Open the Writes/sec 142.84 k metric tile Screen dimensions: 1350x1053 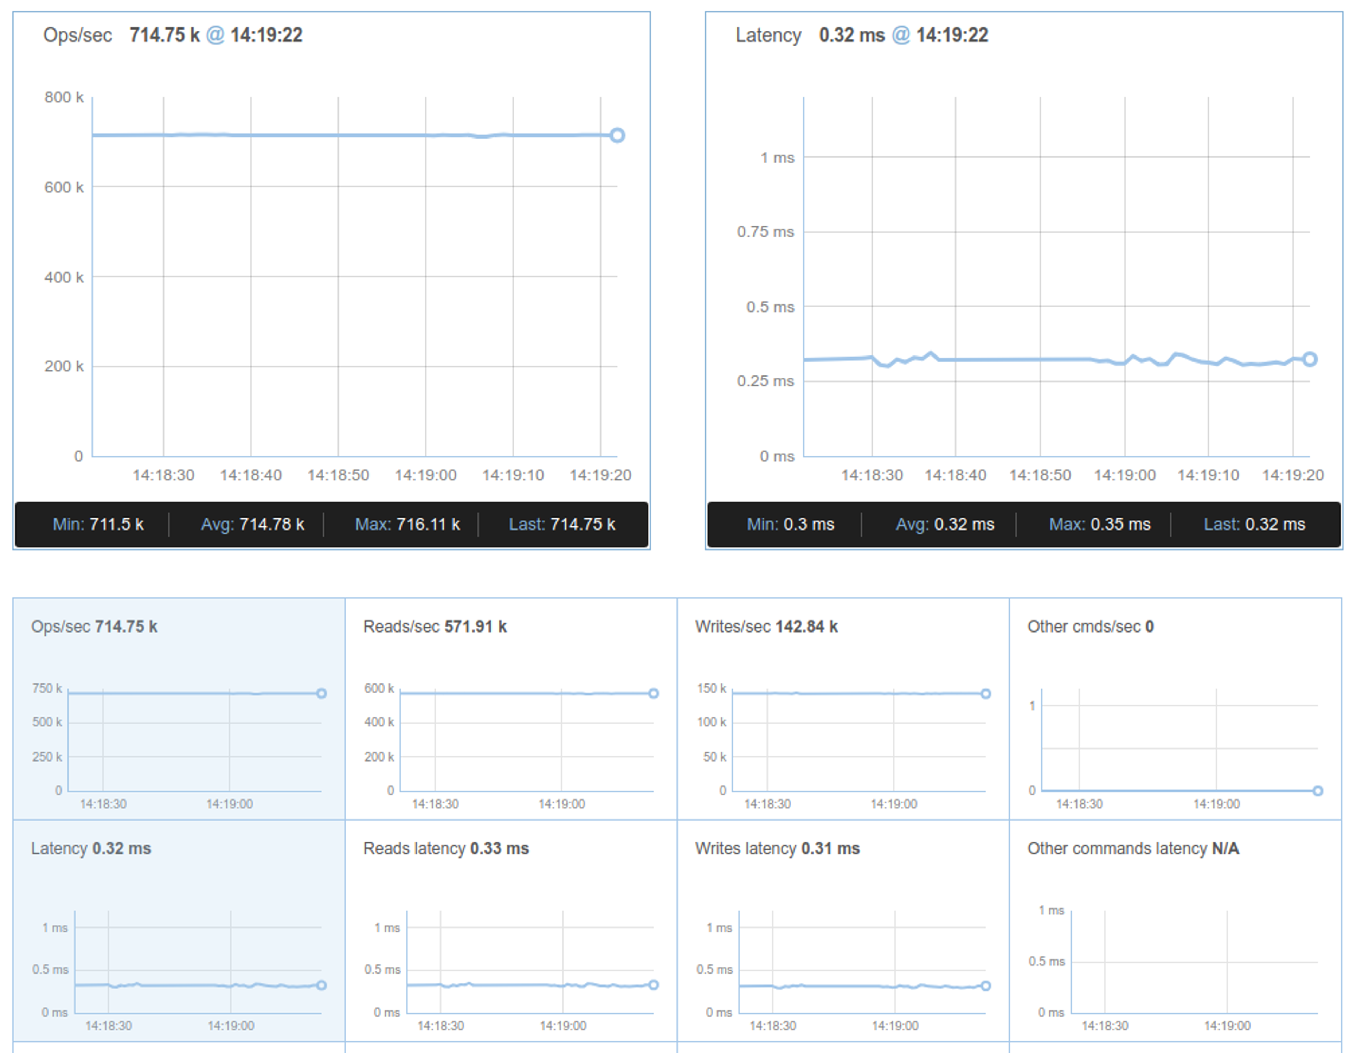click(842, 709)
